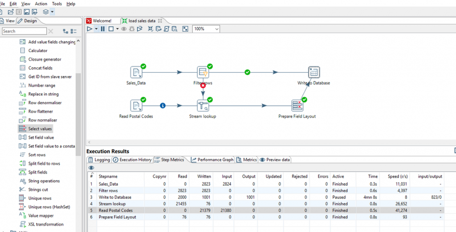Open the Tools menu
456x232 pixels.
coord(57,4)
